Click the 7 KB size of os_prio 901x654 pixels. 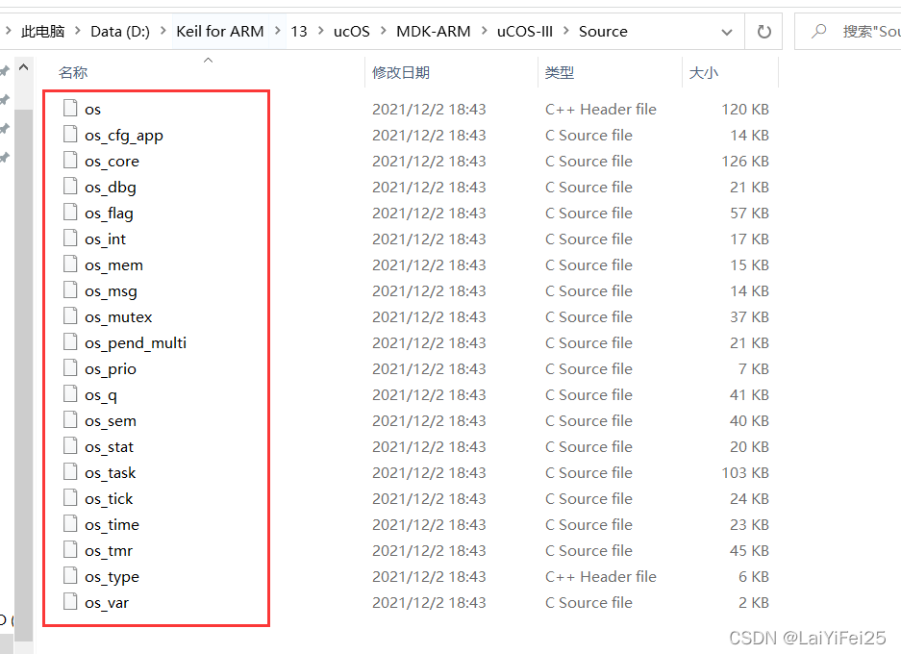[754, 369]
